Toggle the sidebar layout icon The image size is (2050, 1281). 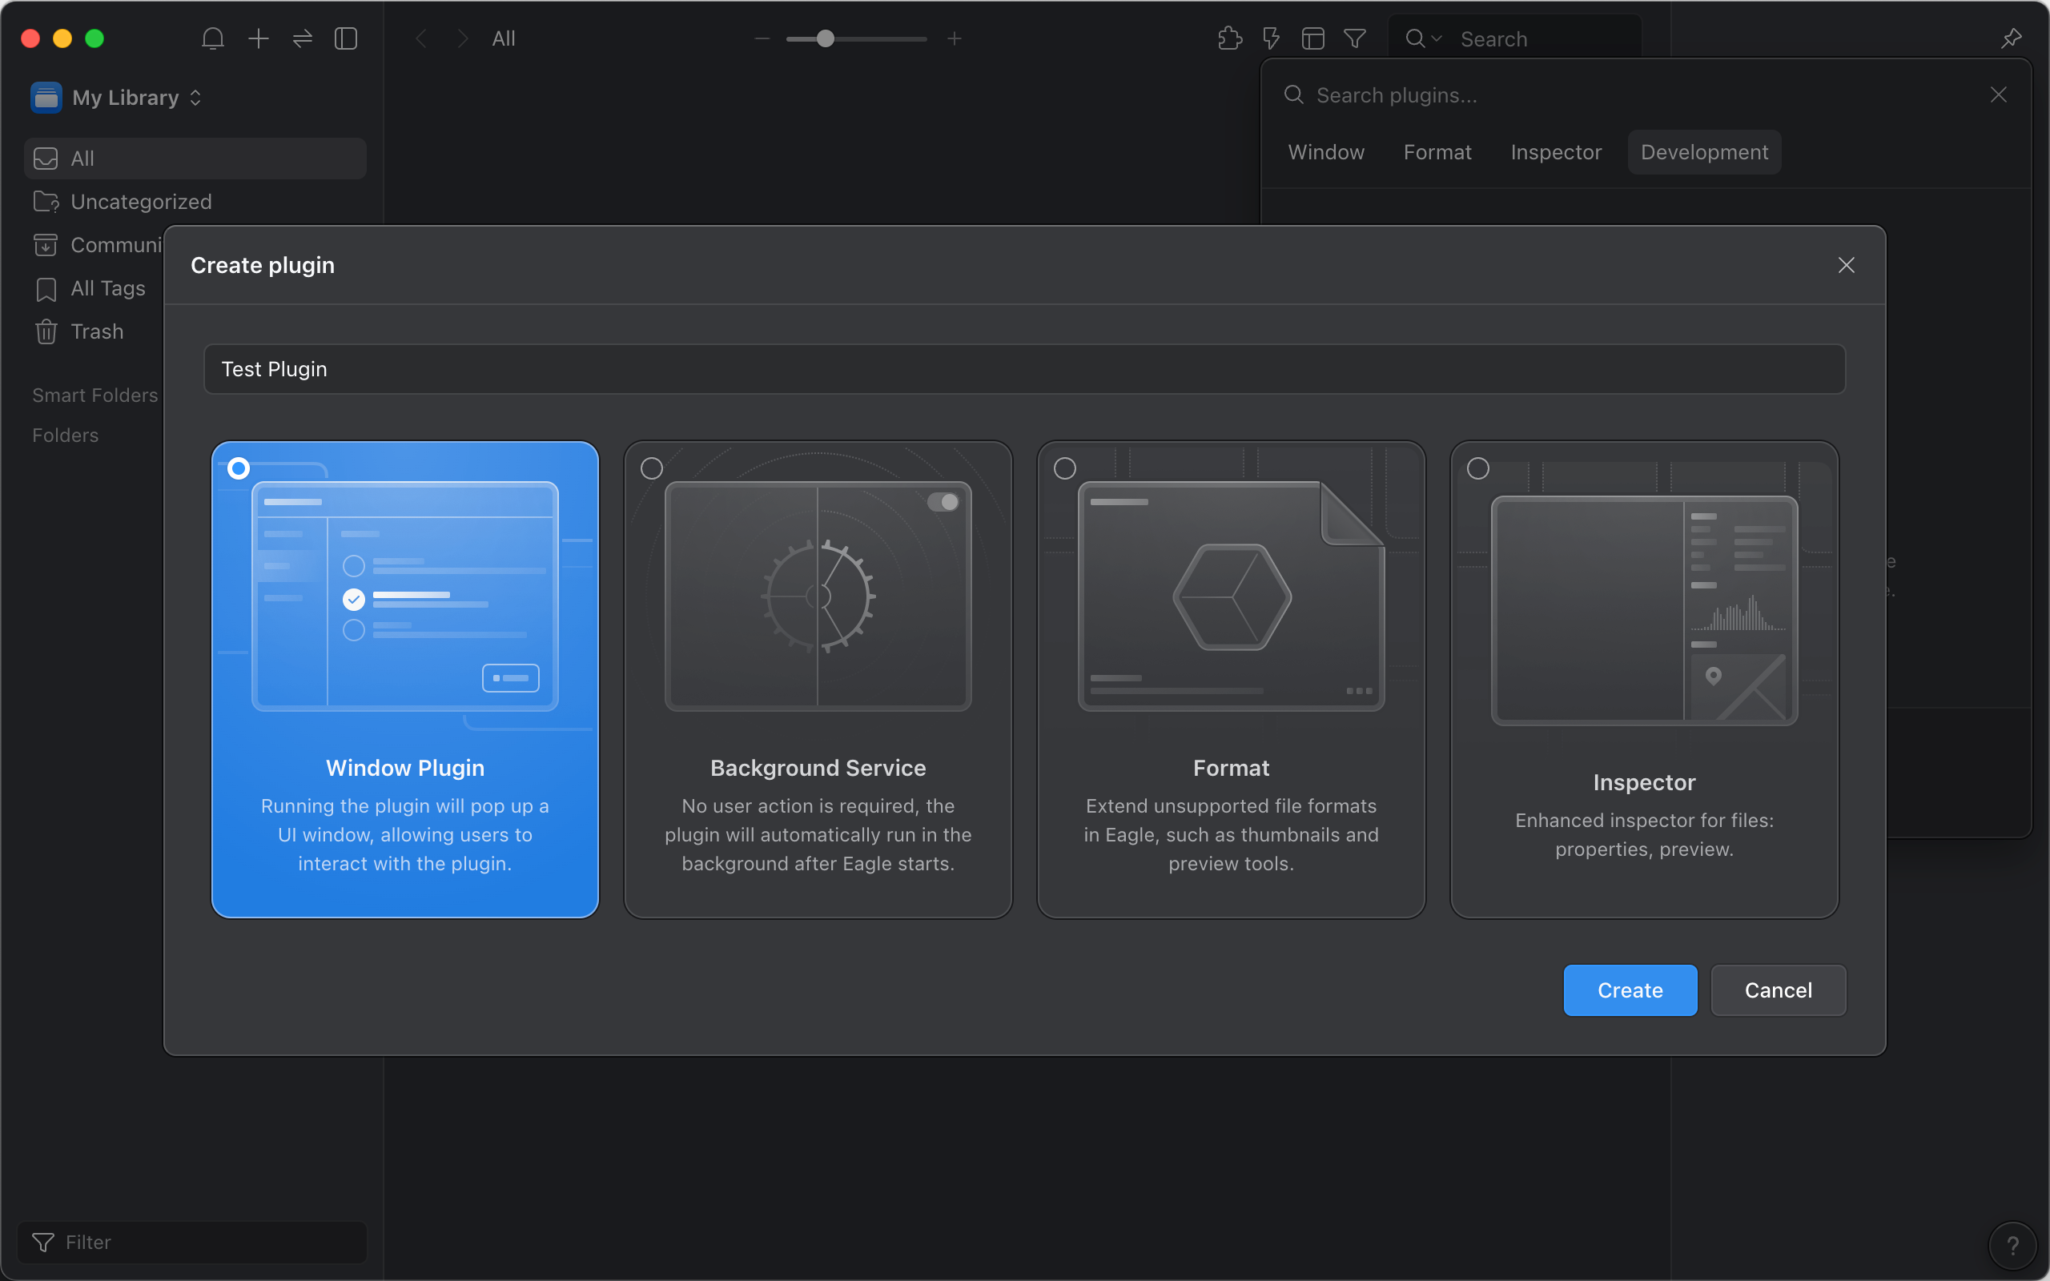[x=346, y=39]
